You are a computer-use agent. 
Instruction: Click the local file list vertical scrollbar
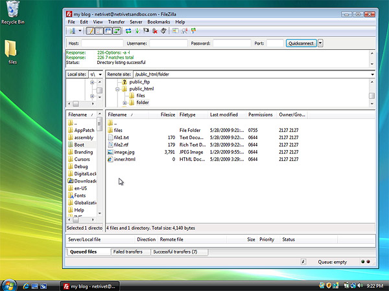pyautogui.click(x=99, y=164)
